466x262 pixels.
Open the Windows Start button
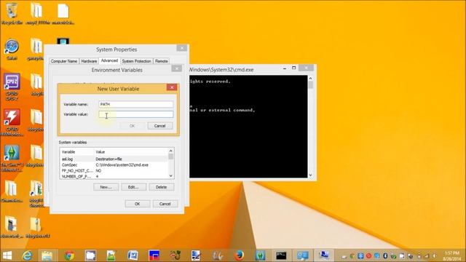click(x=7, y=255)
